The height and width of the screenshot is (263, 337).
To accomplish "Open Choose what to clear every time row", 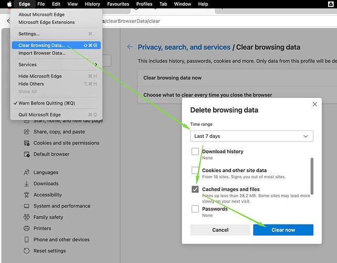I will tap(237, 95).
